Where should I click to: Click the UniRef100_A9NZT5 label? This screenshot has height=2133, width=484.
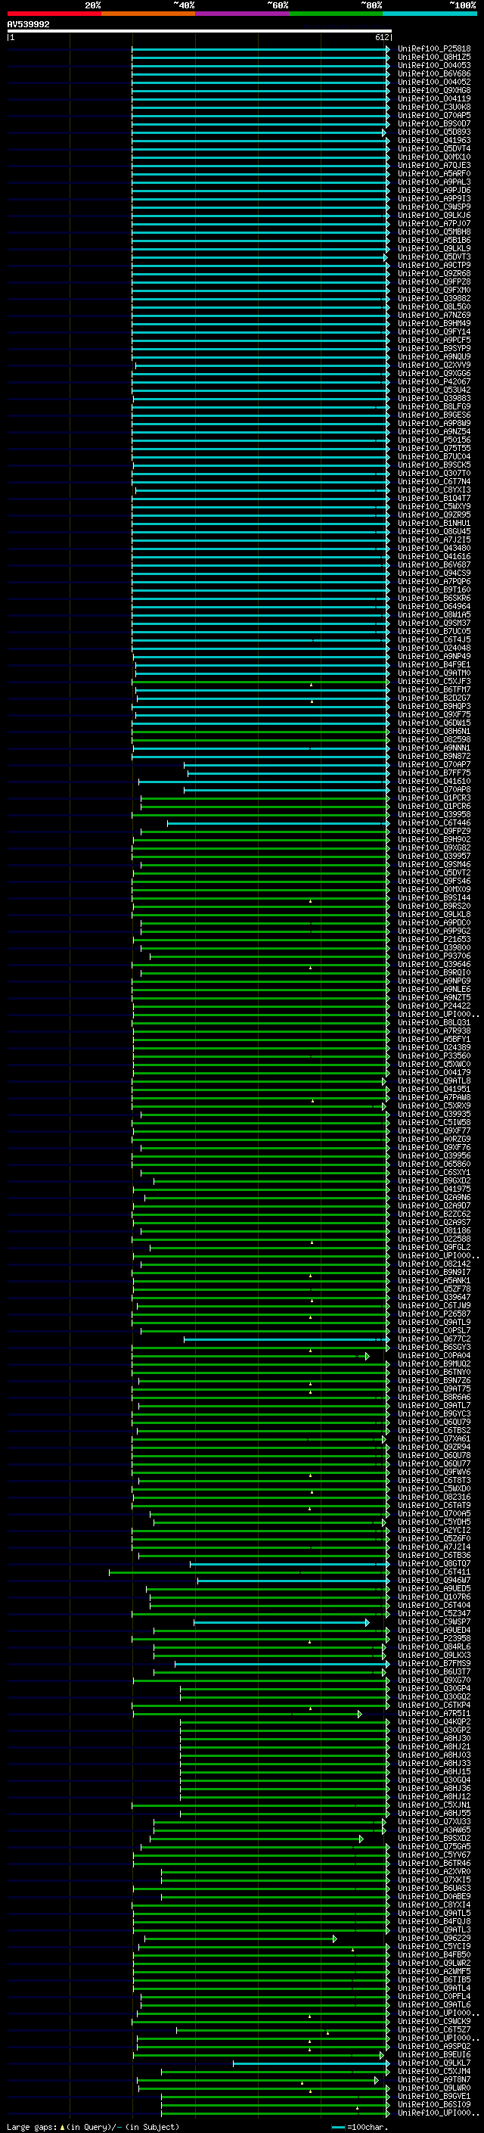433,999
